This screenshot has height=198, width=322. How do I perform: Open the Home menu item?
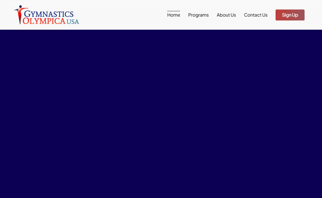coord(174,15)
